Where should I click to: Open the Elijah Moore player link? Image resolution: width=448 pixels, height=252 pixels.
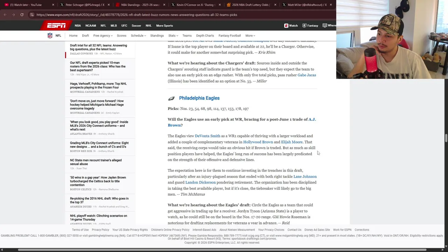click(292, 142)
